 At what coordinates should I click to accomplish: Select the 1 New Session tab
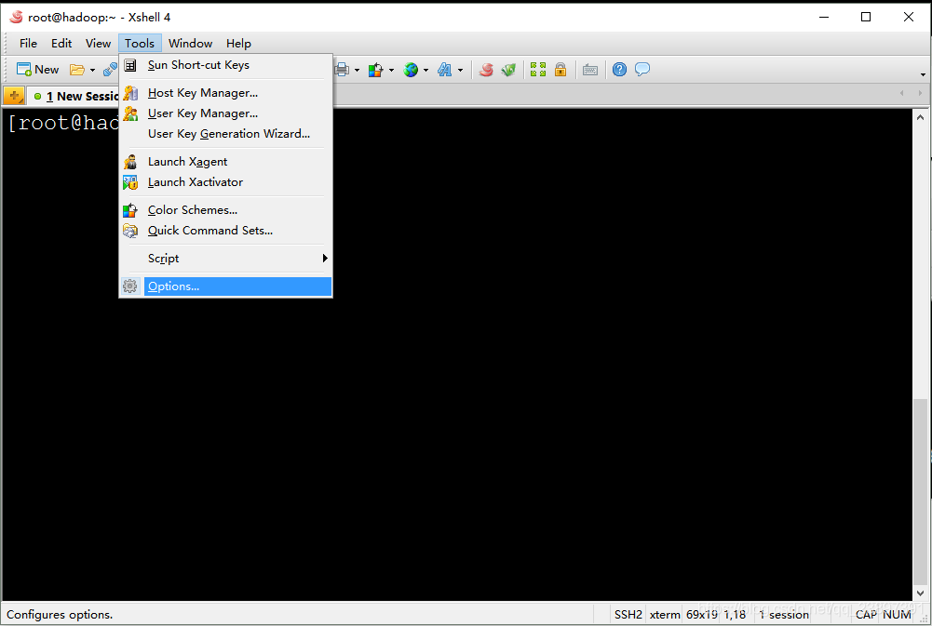click(74, 96)
